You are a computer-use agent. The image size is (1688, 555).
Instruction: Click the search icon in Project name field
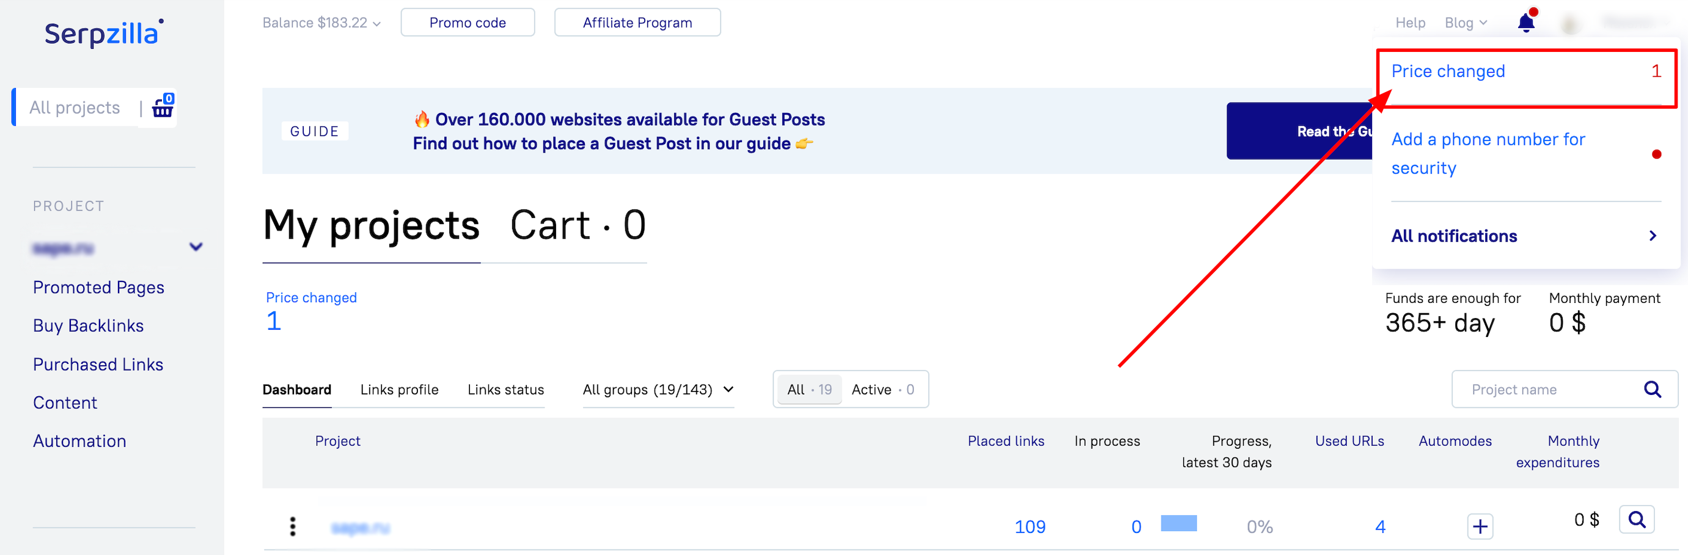1653,390
